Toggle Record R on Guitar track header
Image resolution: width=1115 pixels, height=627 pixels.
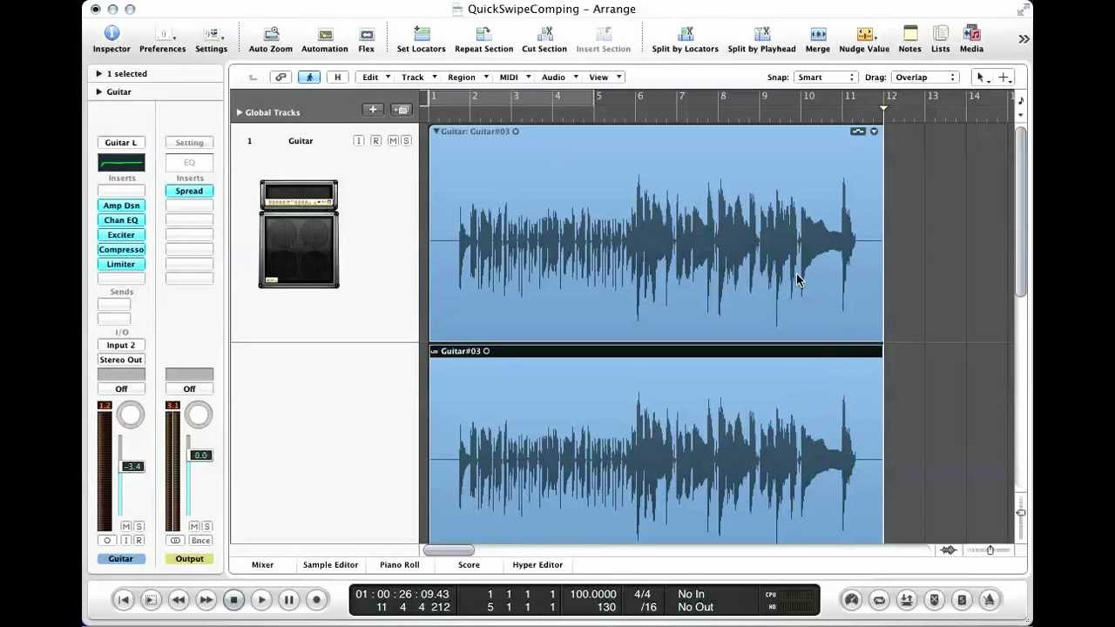[x=375, y=141]
